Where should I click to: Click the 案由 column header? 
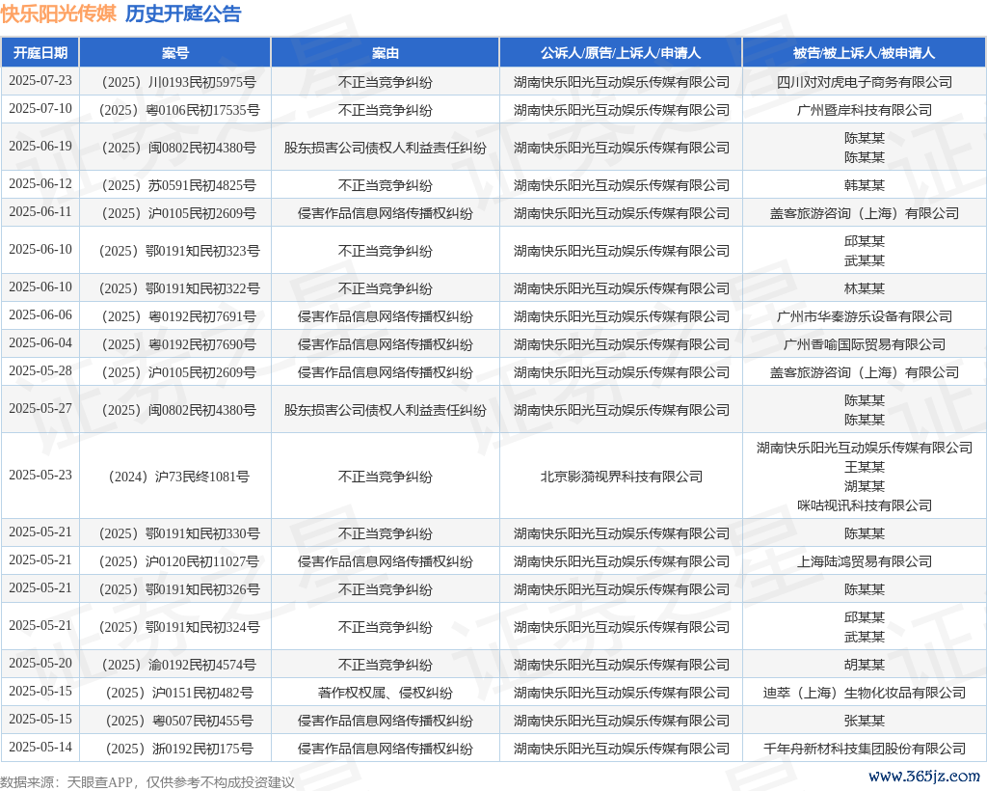click(386, 53)
